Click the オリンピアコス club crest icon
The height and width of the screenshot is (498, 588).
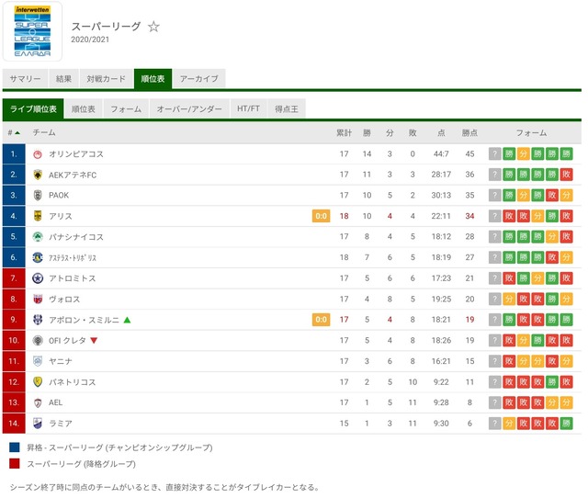pyautogui.click(x=38, y=154)
